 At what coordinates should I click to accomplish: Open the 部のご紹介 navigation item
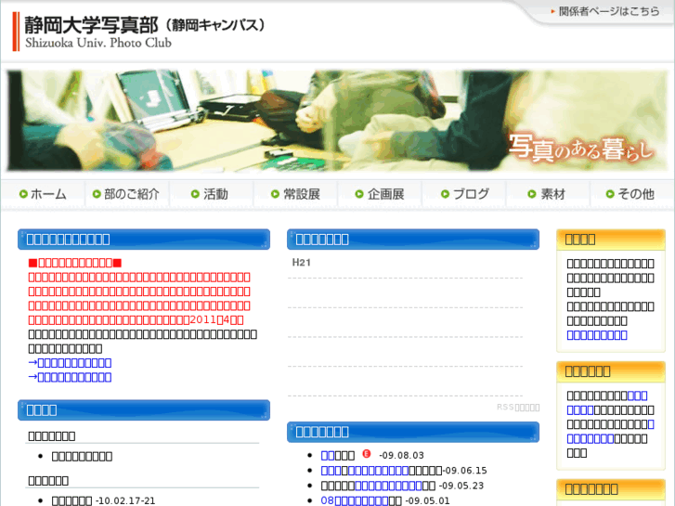click(126, 194)
